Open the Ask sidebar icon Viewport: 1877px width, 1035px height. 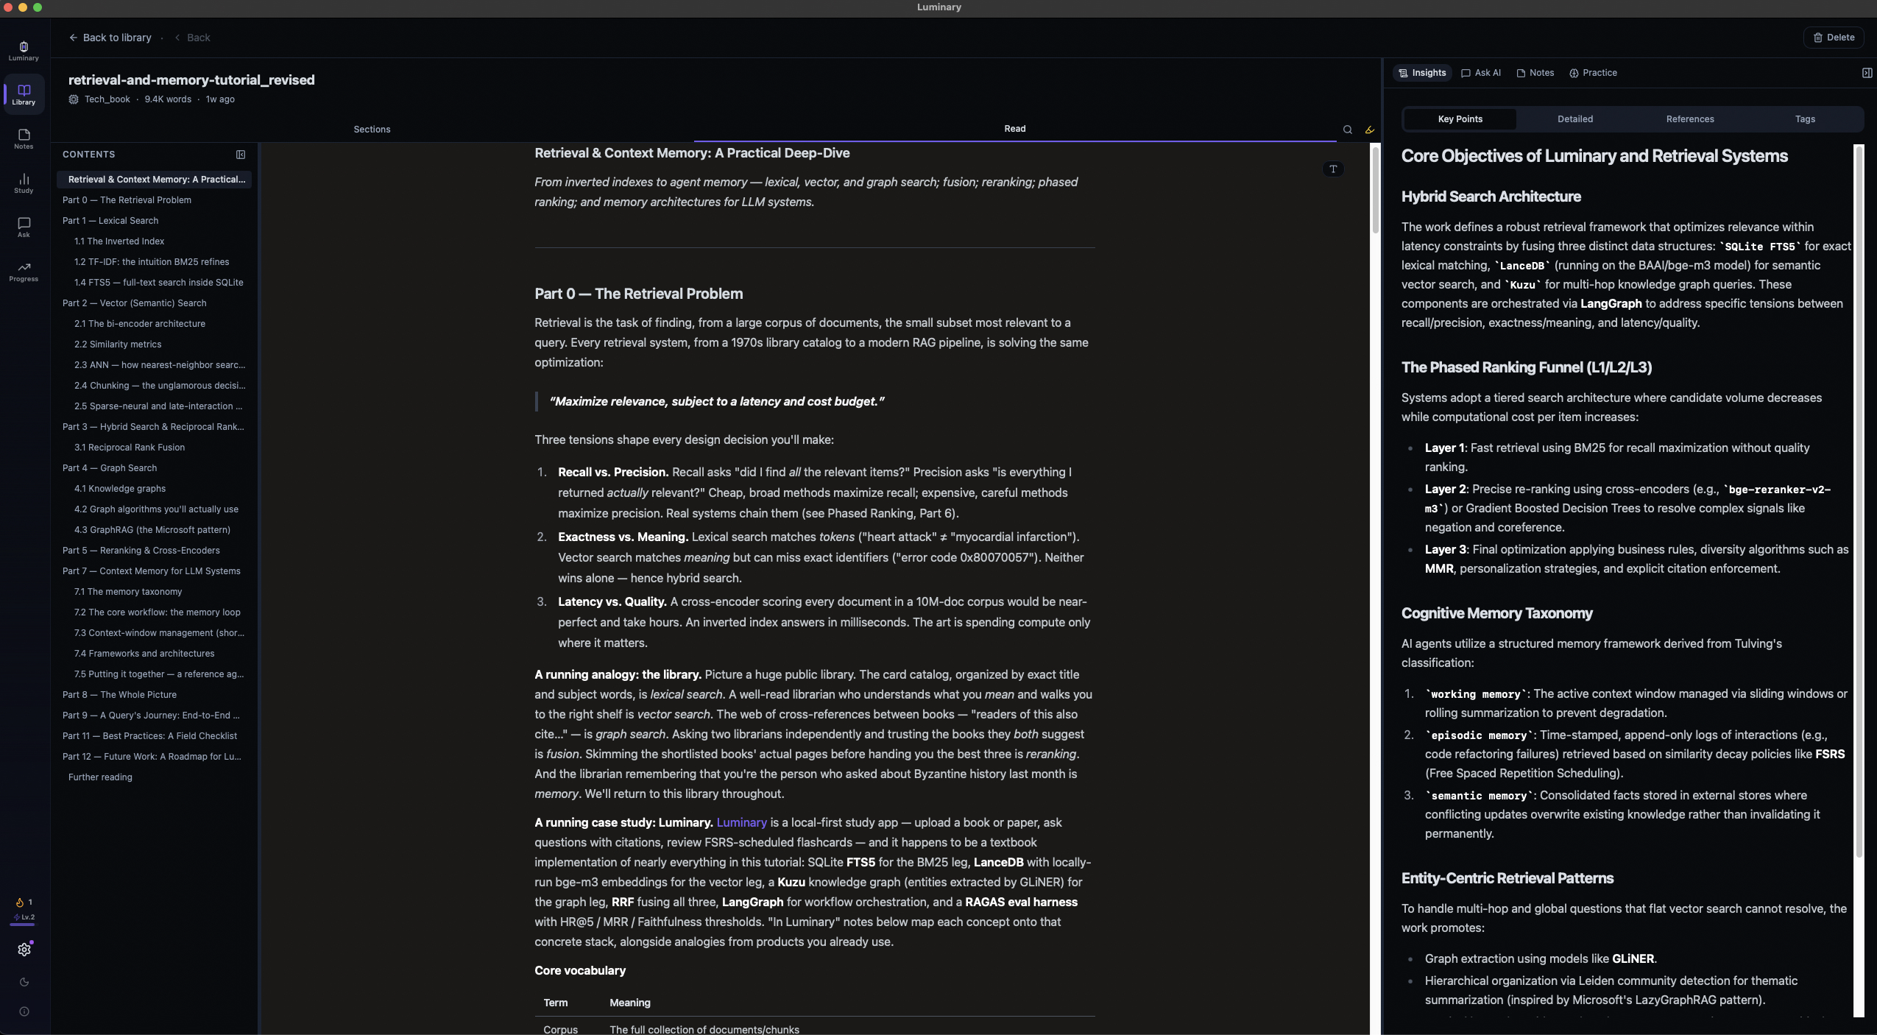click(x=24, y=227)
